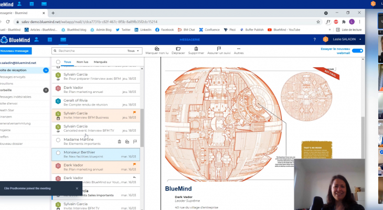Open the Autres three-dots menu
383x210 pixels.
tap(239, 49)
